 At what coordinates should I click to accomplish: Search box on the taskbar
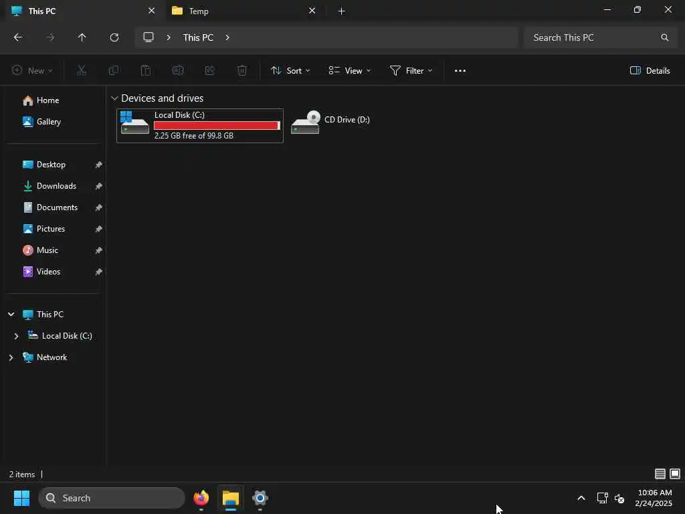click(112, 498)
